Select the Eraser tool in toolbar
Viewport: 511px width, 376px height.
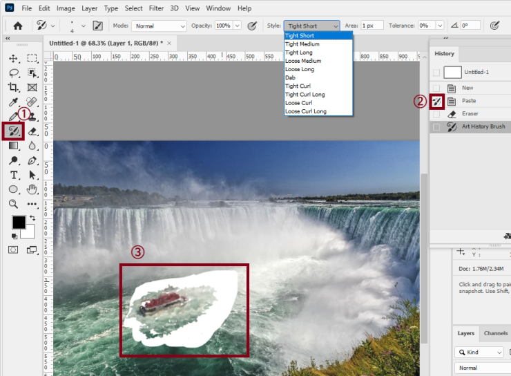click(x=32, y=131)
